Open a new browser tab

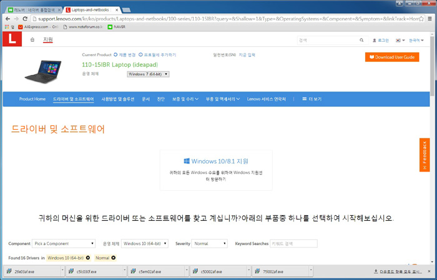pyautogui.click(x=126, y=10)
